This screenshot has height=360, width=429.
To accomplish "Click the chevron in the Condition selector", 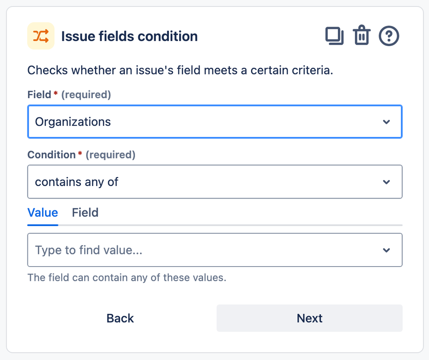I will click(x=386, y=182).
